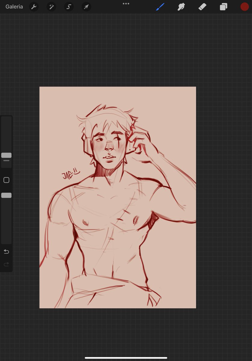This screenshot has width=252, height=361.
Task: Select the Brush tool
Action: click(x=160, y=7)
